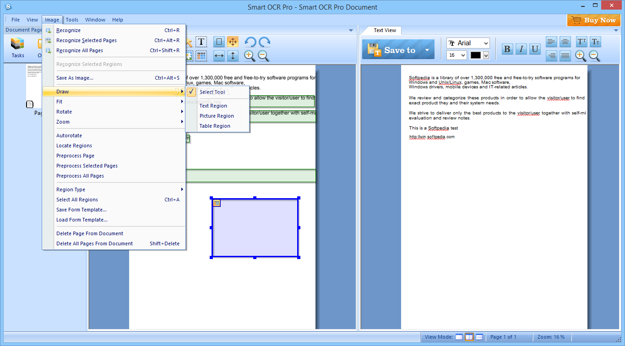Click the selected blue table region
625x346 pixels.
coord(255,228)
